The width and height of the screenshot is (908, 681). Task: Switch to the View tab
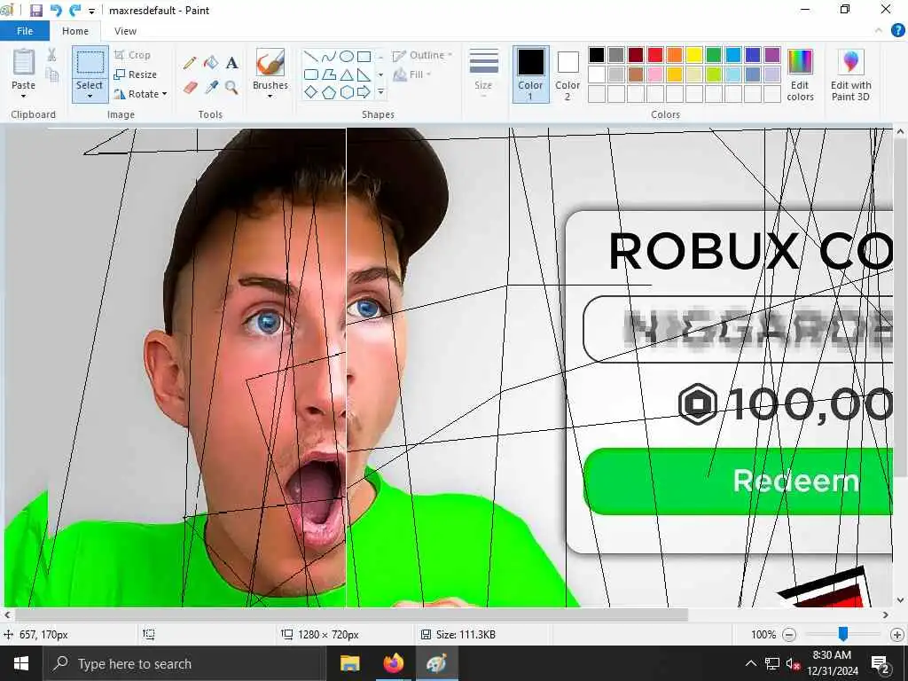point(125,31)
